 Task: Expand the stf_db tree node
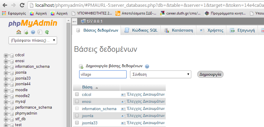6,119
